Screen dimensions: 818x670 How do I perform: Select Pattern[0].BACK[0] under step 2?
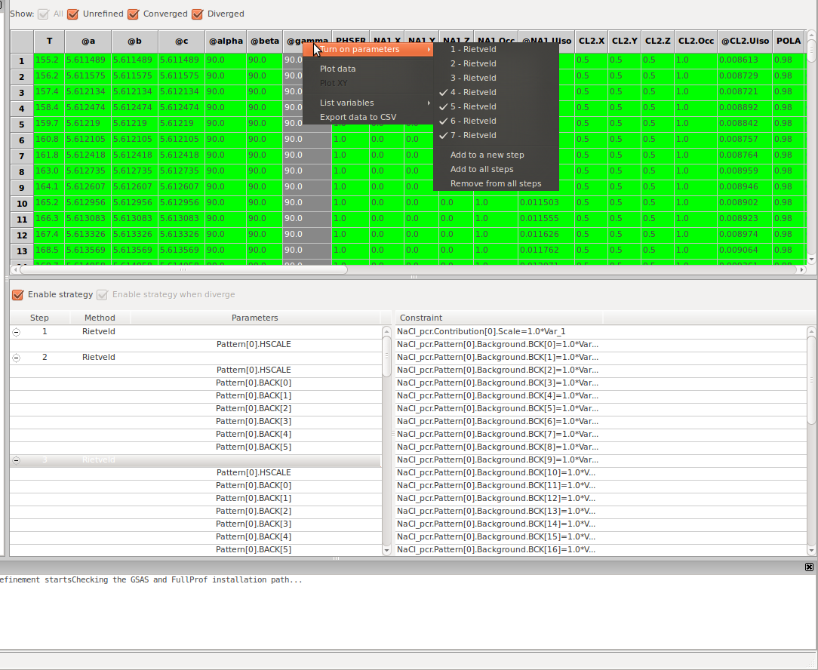(254, 383)
